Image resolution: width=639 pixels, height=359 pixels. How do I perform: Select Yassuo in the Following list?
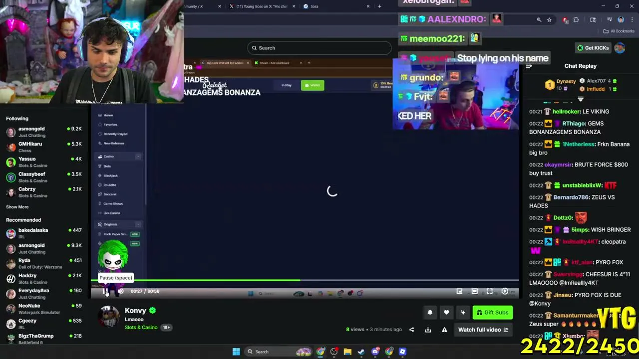pyautogui.click(x=44, y=162)
